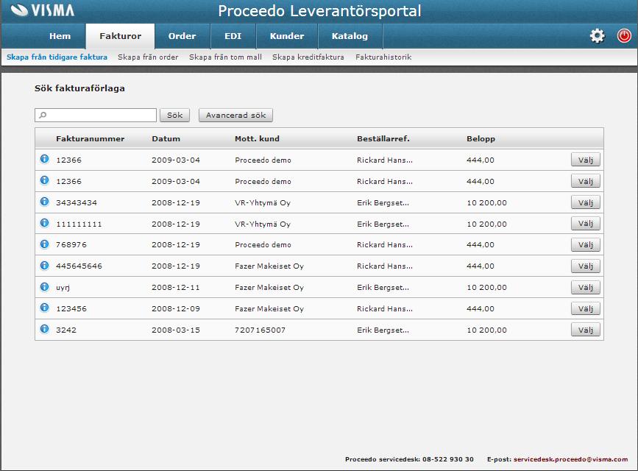
Task: Click the Sök button
Action: coord(174,116)
